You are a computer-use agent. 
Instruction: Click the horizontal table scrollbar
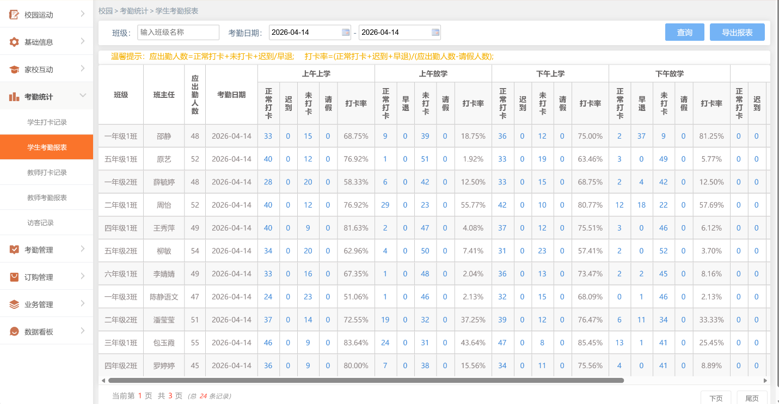(366, 381)
